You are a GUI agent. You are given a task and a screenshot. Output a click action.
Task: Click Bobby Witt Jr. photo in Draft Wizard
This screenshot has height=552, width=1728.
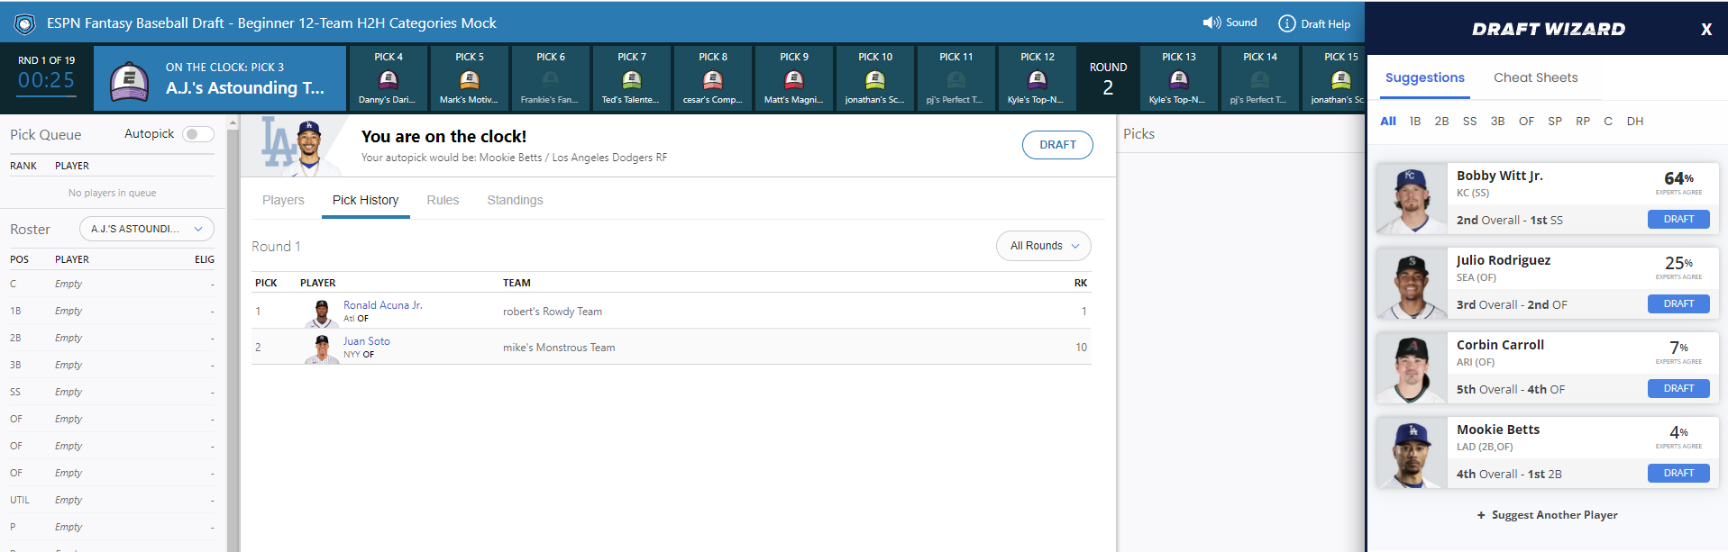click(1412, 199)
